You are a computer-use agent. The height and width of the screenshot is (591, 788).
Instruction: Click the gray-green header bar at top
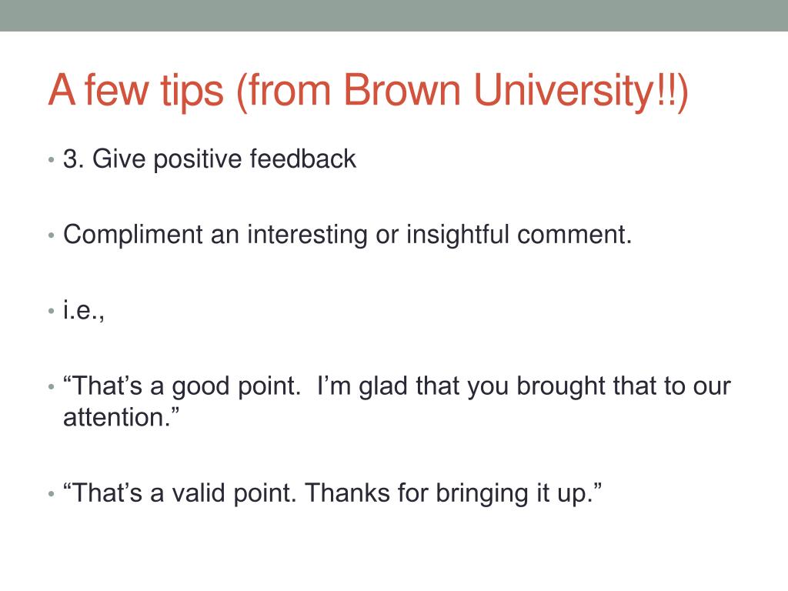tap(394, 15)
